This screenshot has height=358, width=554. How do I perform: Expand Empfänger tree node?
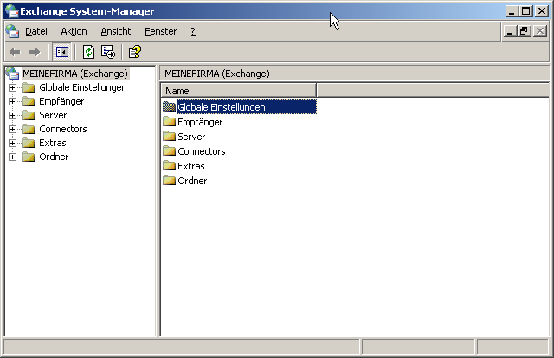click(12, 101)
